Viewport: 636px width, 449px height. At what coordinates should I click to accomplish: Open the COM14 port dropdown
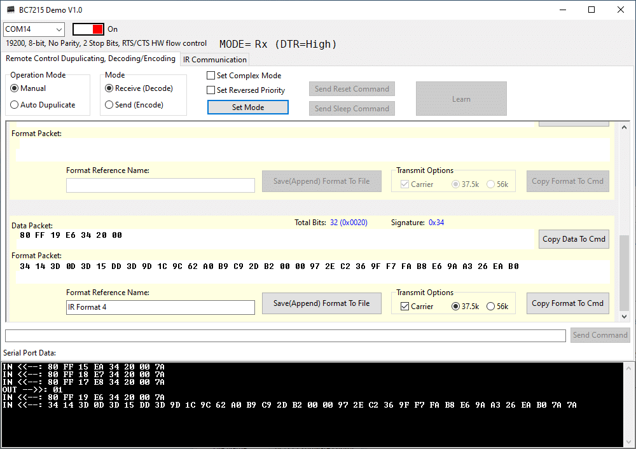pyautogui.click(x=34, y=29)
